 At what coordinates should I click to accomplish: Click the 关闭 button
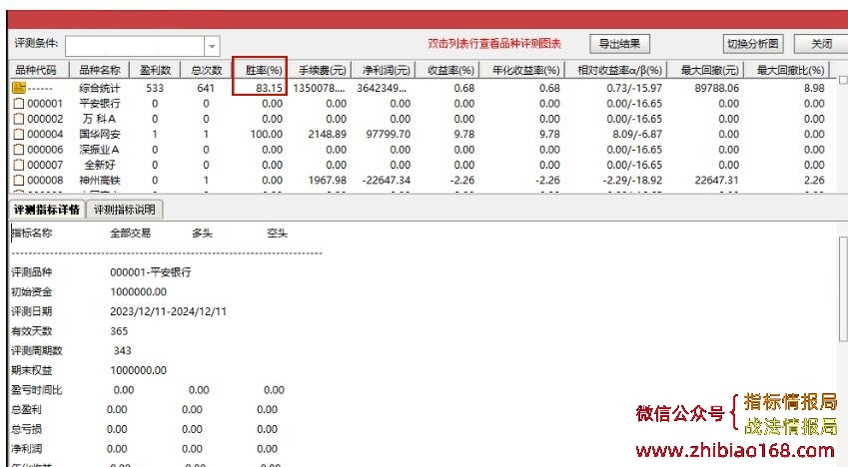click(x=821, y=44)
